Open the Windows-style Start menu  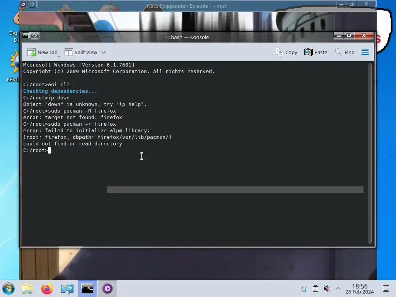(x=9, y=288)
